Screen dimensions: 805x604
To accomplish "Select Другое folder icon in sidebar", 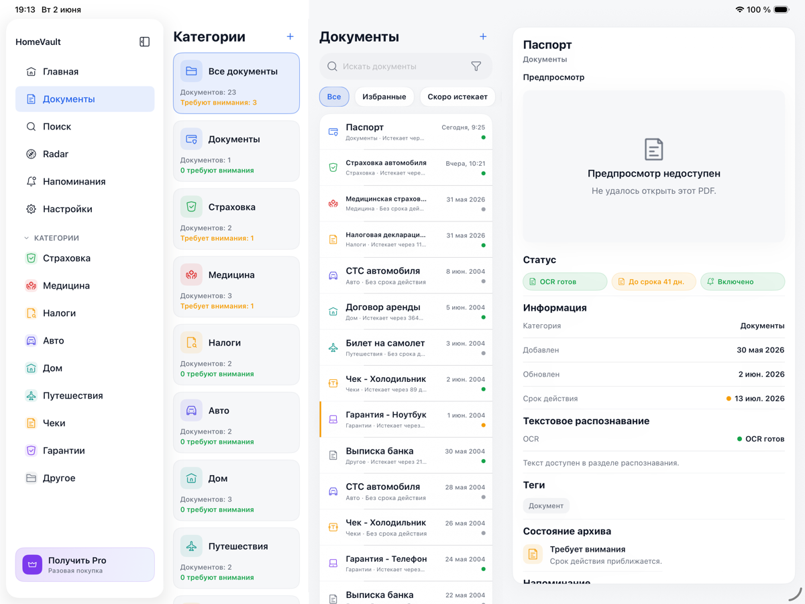I will click(x=31, y=478).
